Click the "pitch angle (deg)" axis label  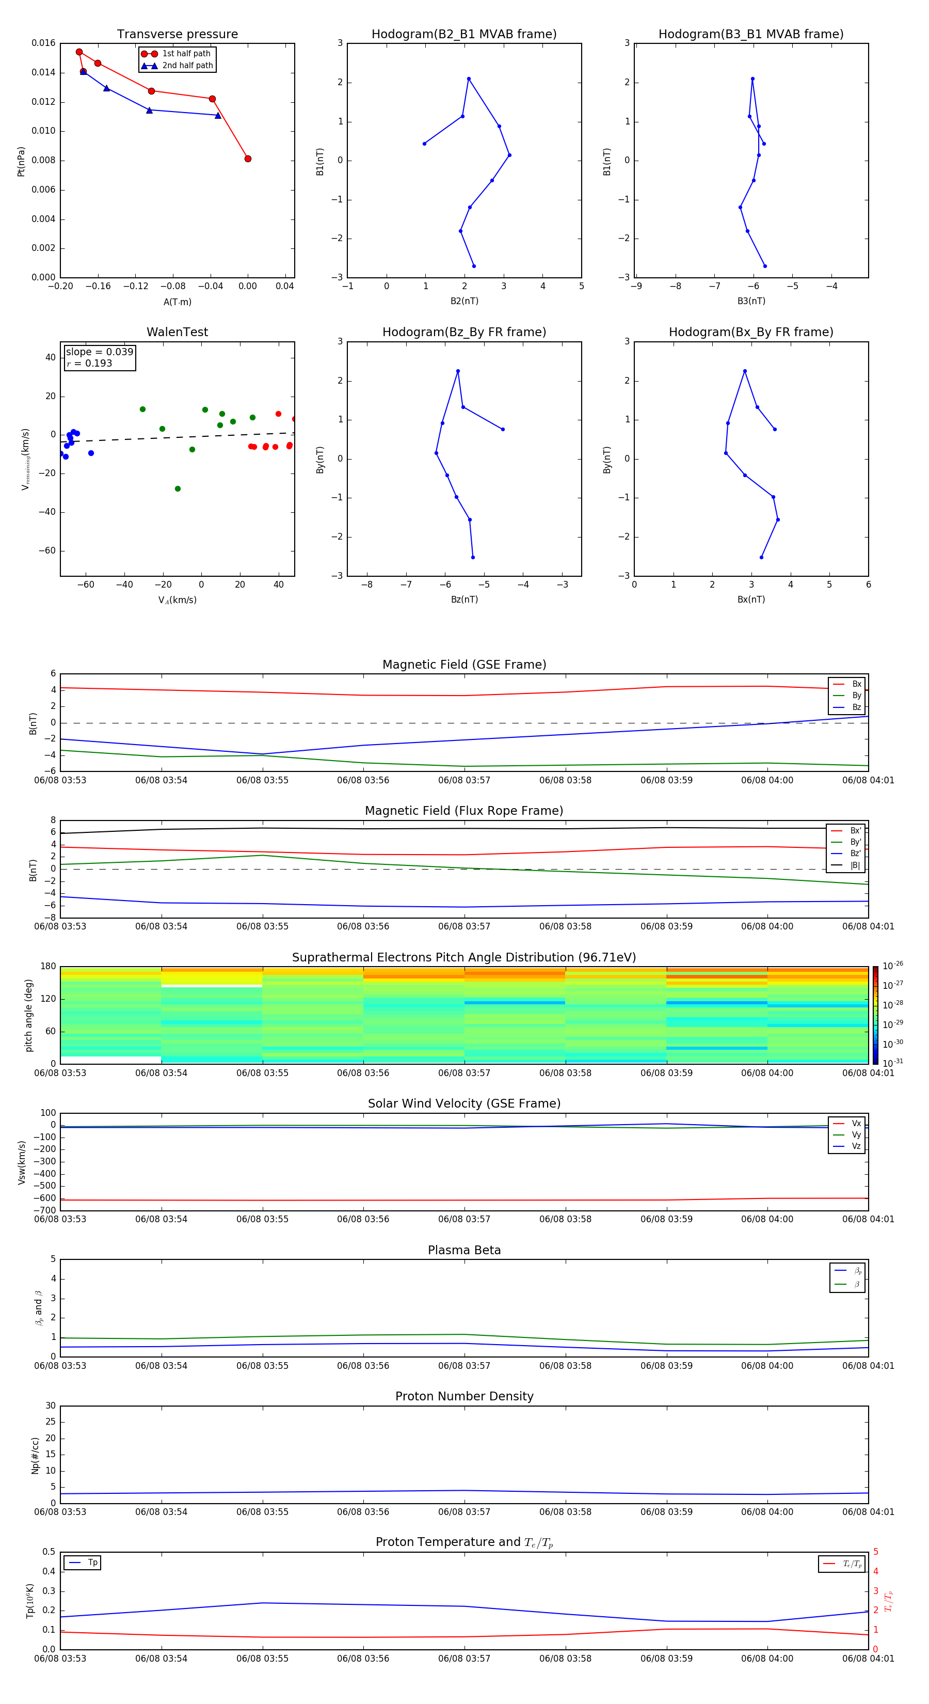28,1015
